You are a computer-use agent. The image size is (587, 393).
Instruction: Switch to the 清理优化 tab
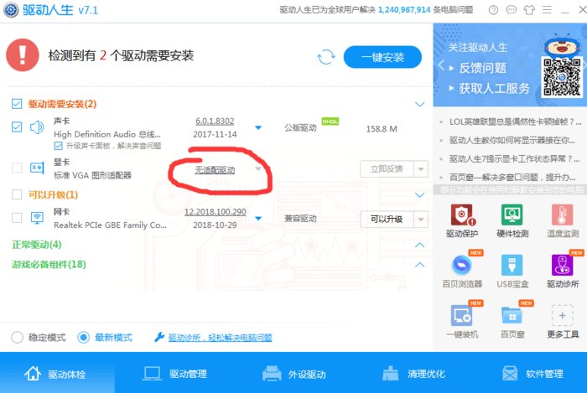tap(413, 374)
